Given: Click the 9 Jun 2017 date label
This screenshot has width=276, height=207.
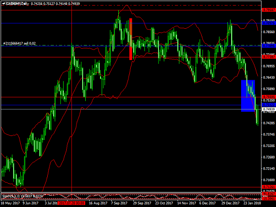Looking at the screenshot, I should click(30, 203).
